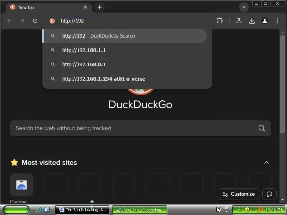Image resolution: width=287 pixels, height=215 pixels.
Task: Open the Chrome most-visited site tile
Action: (22, 185)
